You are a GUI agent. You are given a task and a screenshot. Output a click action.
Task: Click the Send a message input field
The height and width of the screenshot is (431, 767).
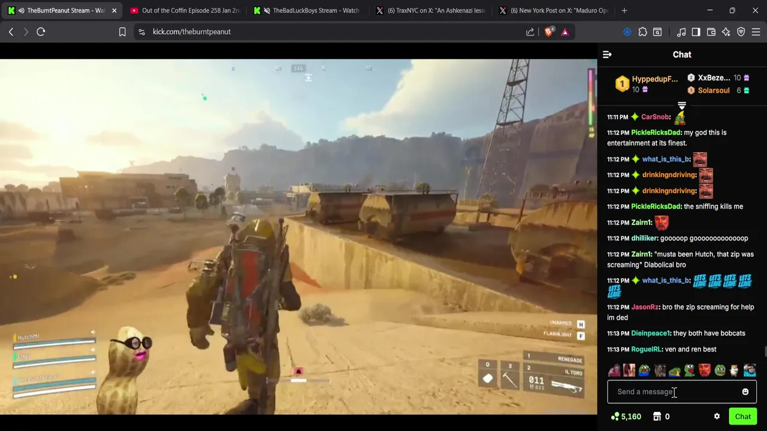pos(682,391)
